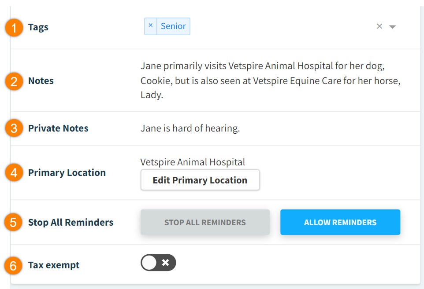Click orange callout marker 6
Viewport: 424px width, 289px height.
tap(15, 266)
